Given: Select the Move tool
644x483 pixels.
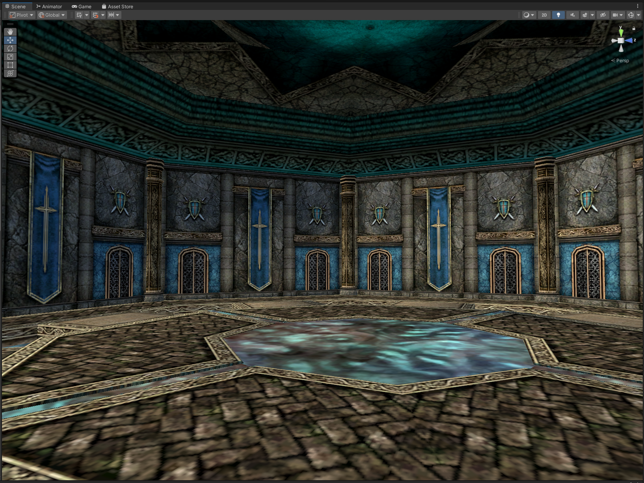Looking at the screenshot, I should 10,40.
